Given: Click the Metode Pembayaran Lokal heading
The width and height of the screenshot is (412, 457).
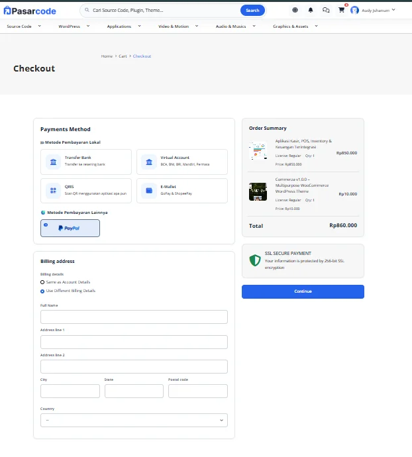Looking at the screenshot, I should (73, 142).
